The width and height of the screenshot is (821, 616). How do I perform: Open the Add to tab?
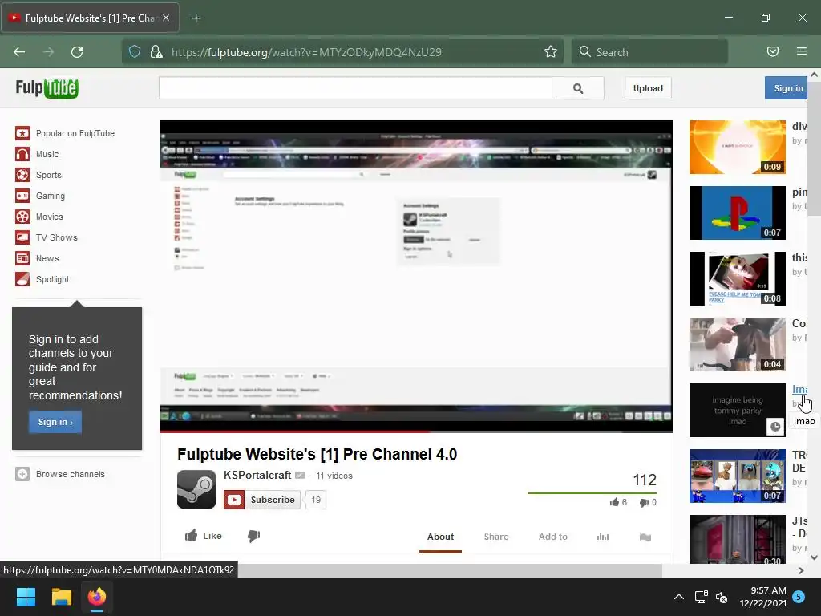[x=553, y=537]
